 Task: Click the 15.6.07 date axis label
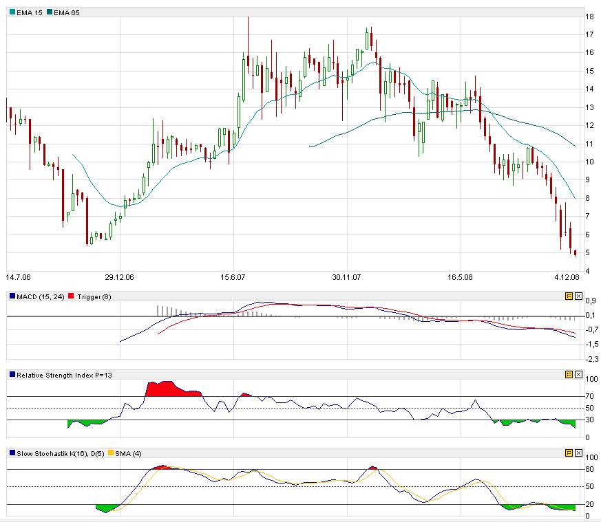(x=233, y=277)
